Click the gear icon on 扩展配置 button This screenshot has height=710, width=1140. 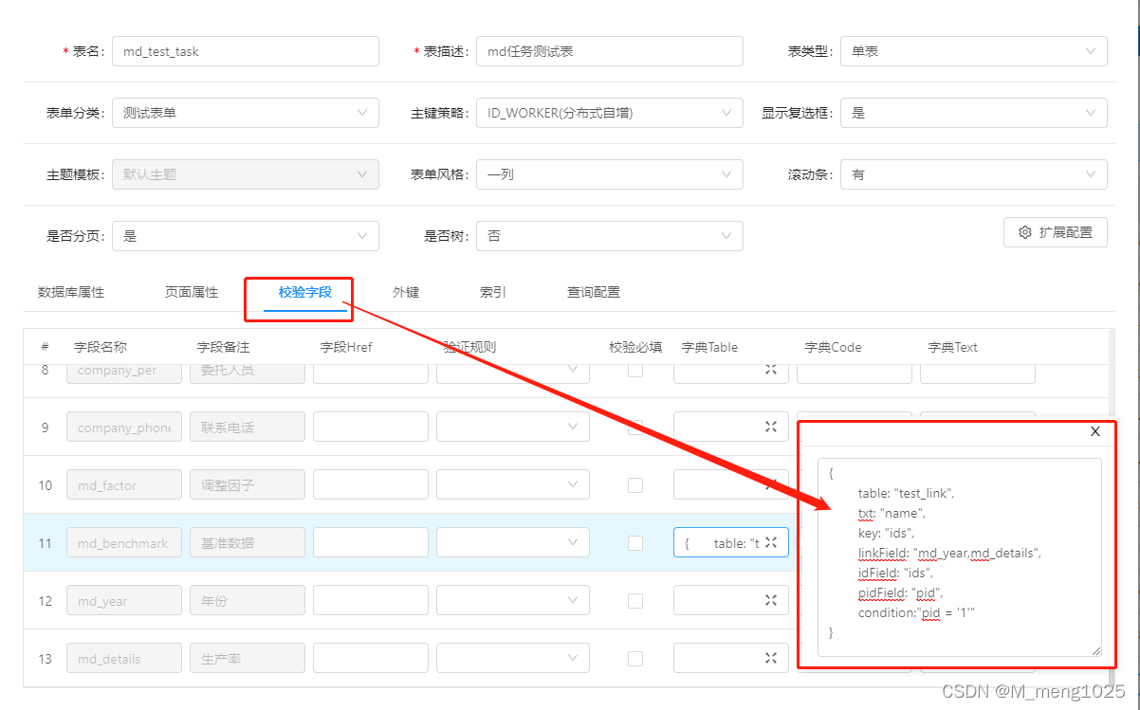coord(1025,232)
